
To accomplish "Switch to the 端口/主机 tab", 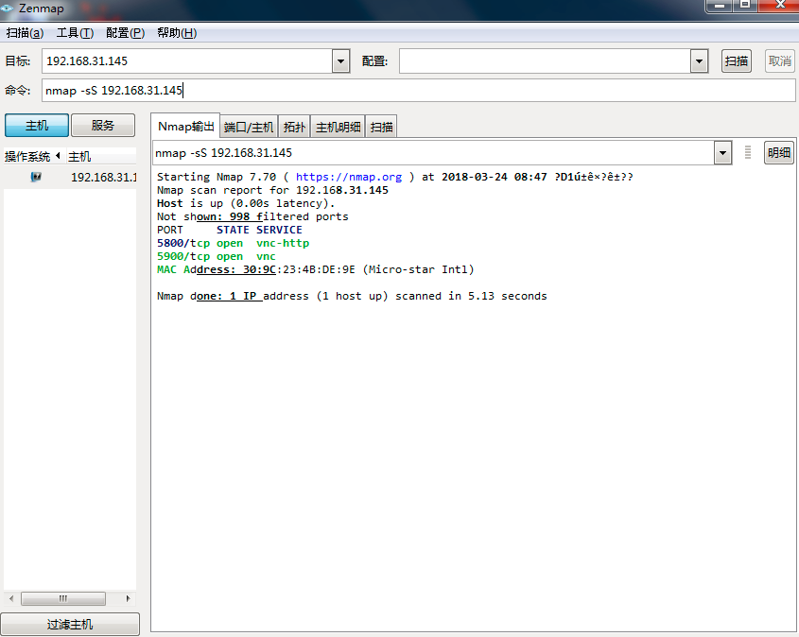I will click(249, 128).
